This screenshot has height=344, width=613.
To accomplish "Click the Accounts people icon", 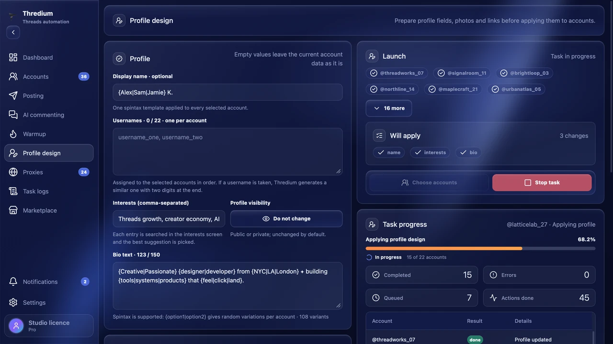I will (x=13, y=76).
